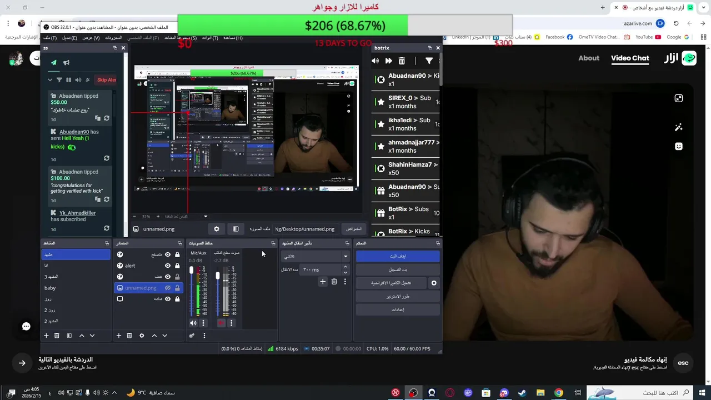Click Skip Alert button in ss dock
Screen dimensions: 711x400
tap(106, 80)
